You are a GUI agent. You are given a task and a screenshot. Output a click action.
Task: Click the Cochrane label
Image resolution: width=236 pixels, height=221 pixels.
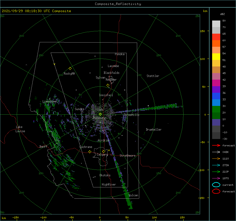click(x=86, y=147)
